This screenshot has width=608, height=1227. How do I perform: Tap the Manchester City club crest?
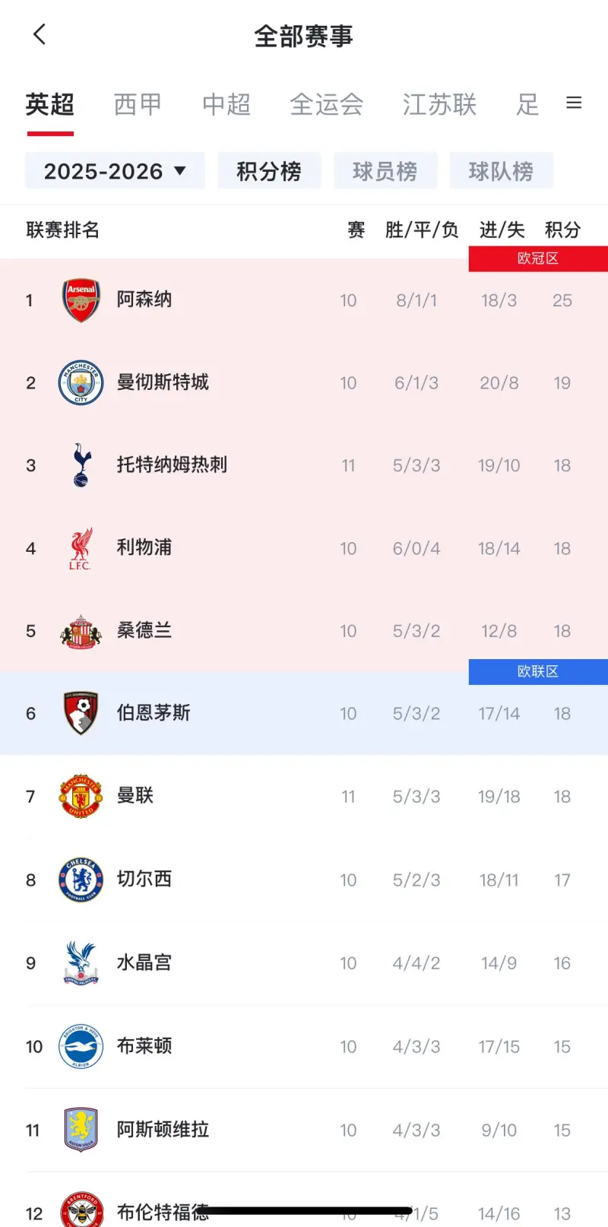tap(81, 382)
